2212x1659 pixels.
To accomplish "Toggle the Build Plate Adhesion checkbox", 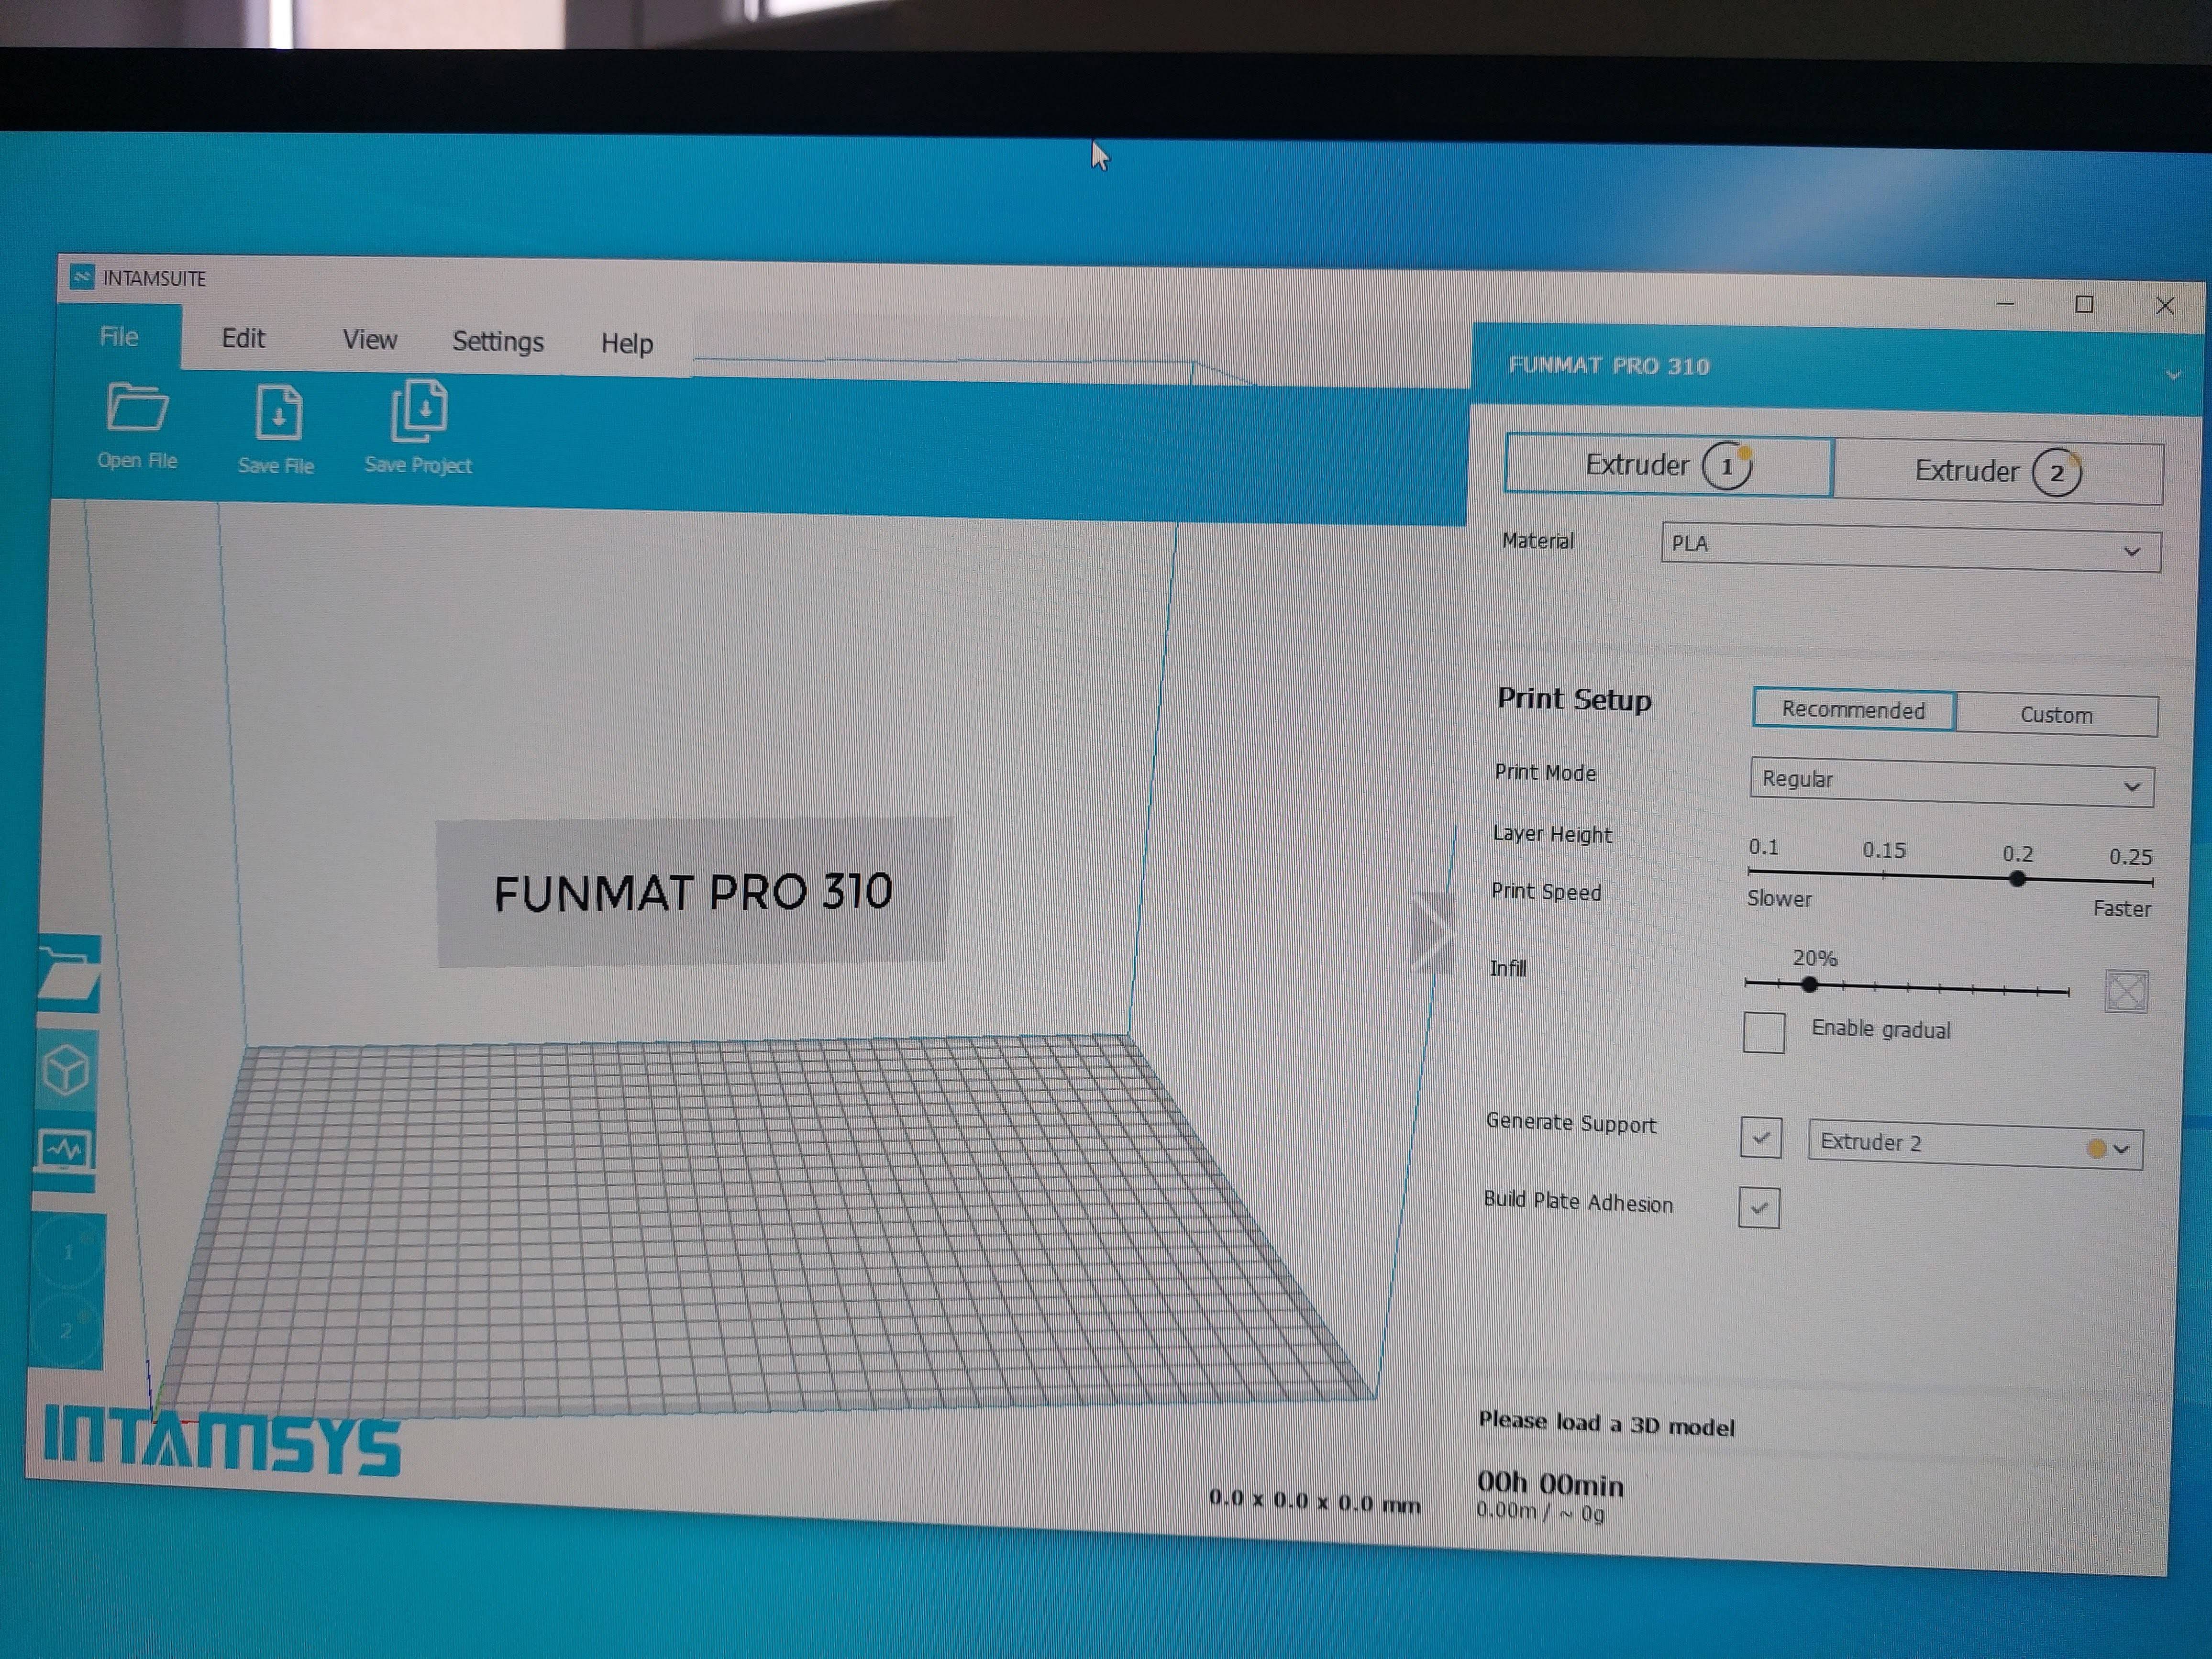I will click(x=1759, y=1207).
